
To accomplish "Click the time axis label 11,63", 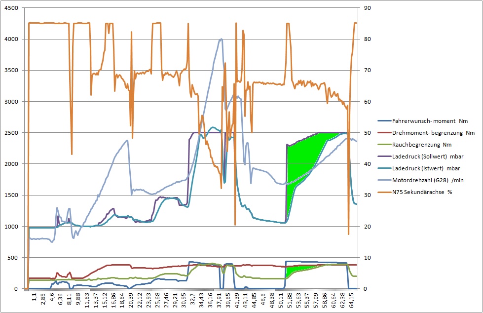I will [x=87, y=300].
